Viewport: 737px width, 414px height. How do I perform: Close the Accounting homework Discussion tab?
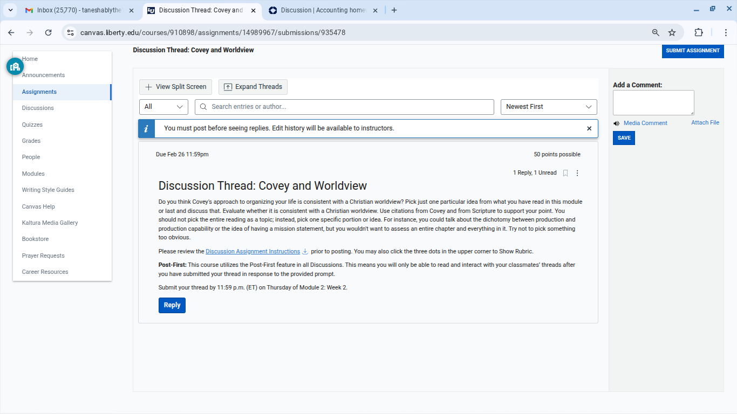376,10
